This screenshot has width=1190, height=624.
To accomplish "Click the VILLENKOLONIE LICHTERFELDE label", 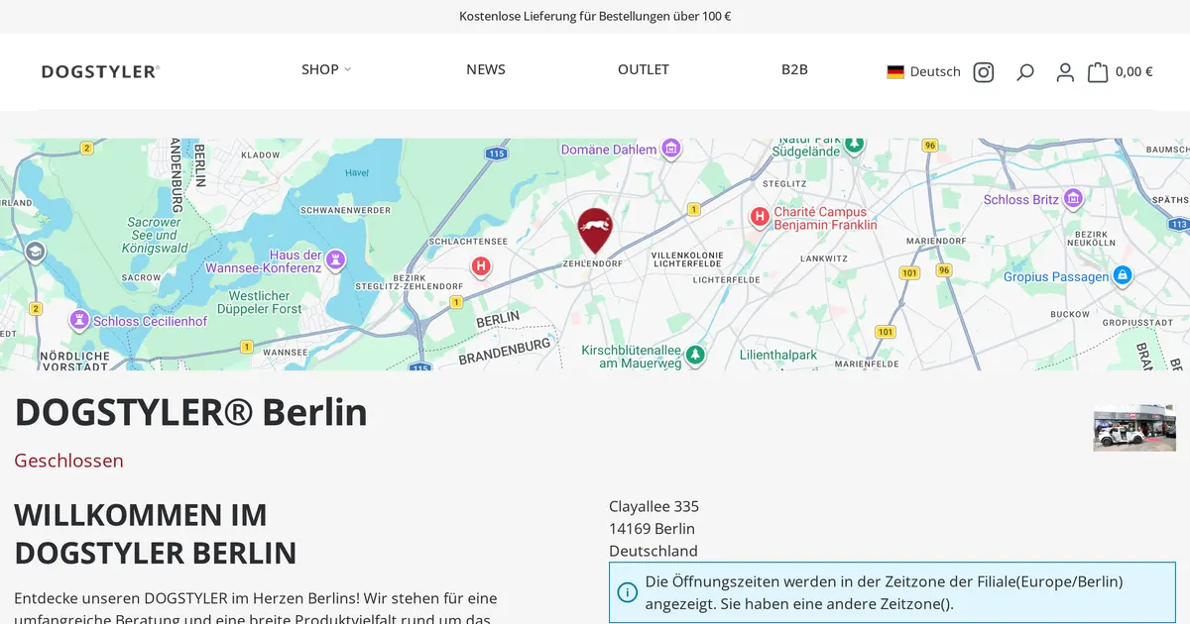I will [687, 260].
